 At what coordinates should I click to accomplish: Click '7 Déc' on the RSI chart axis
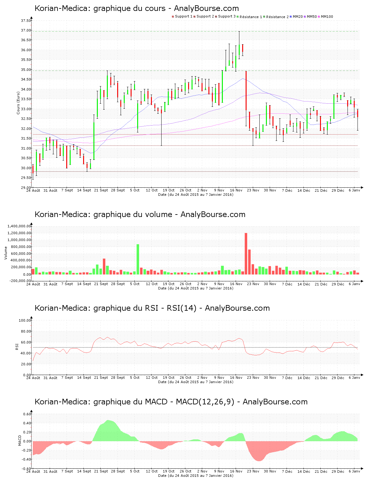[x=287, y=378]
